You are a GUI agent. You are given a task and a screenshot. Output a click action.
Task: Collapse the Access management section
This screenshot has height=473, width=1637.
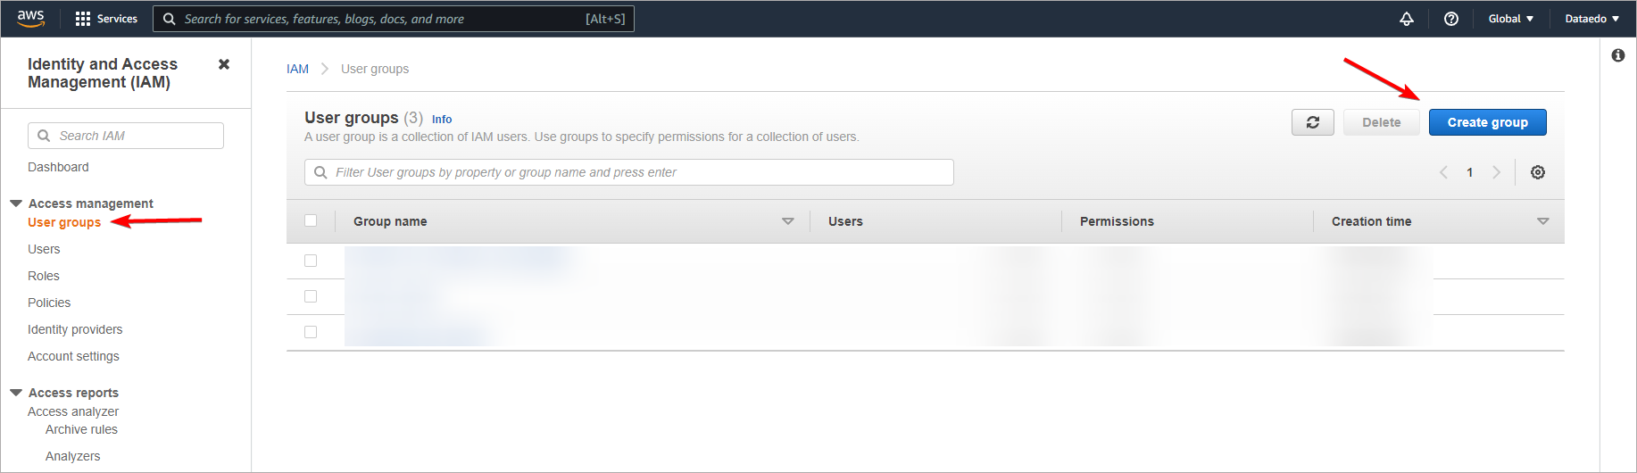point(16,203)
